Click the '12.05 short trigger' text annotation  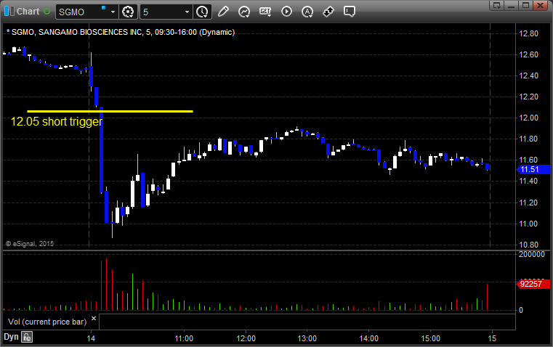(57, 121)
